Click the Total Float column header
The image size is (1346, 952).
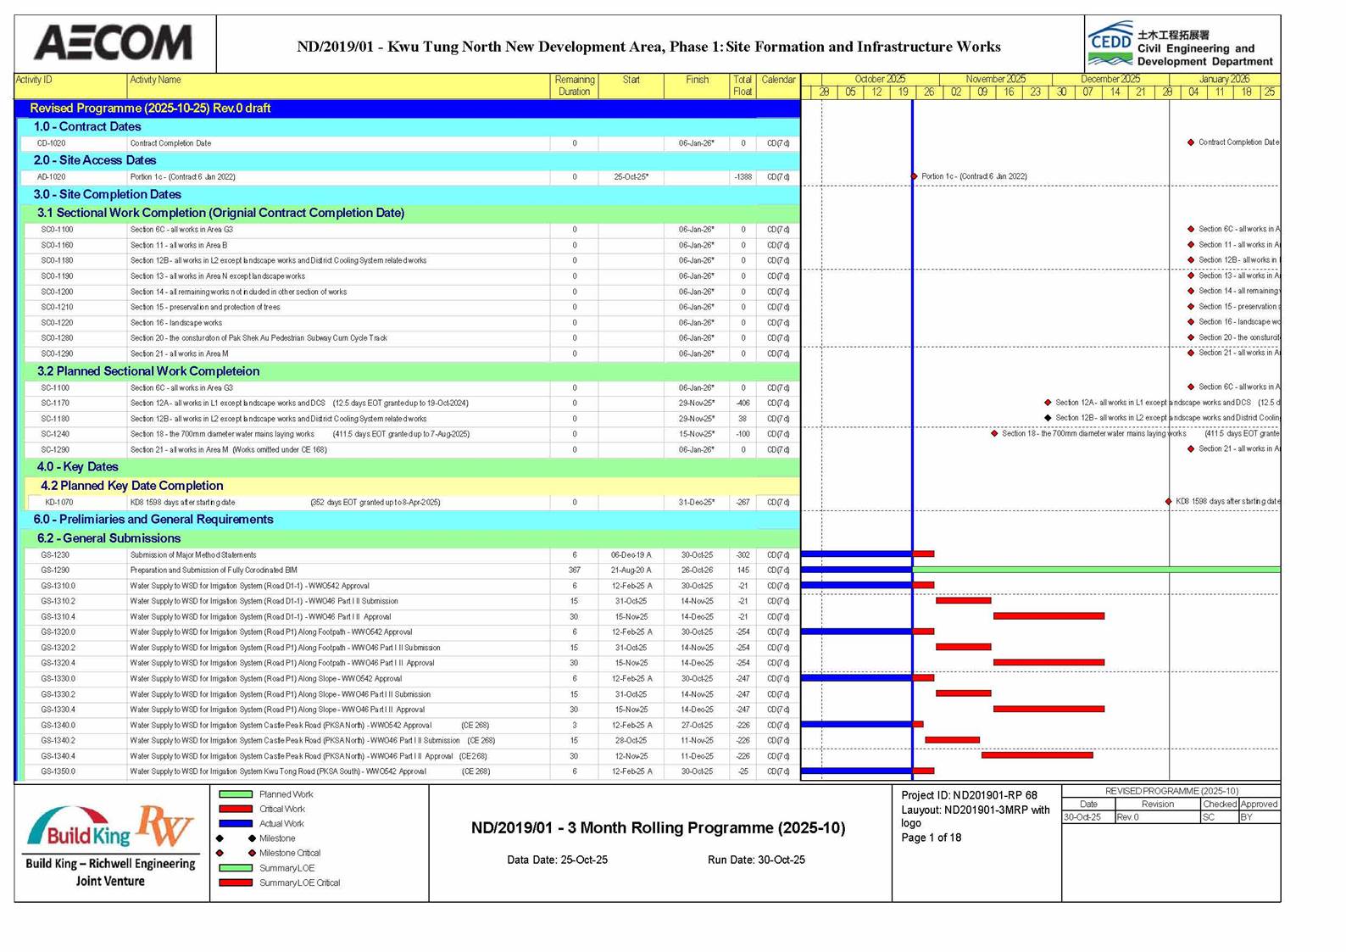click(742, 86)
